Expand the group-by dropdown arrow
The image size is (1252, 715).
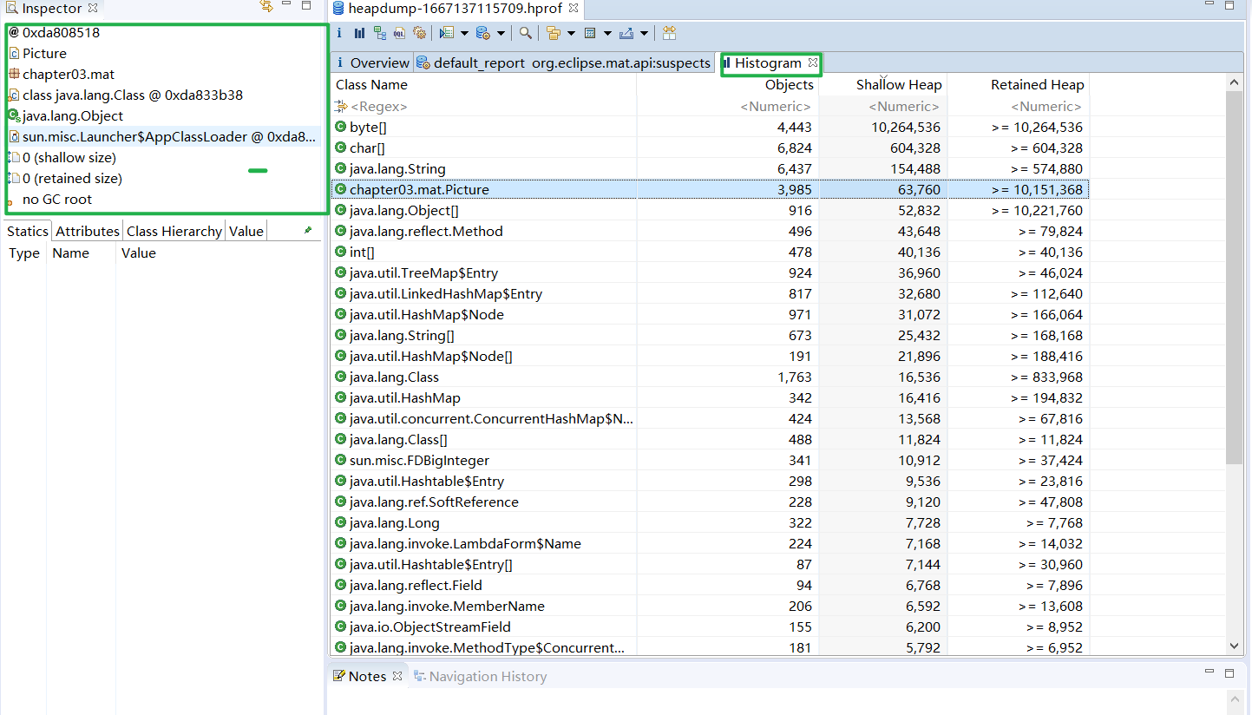click(x=571, y=33)
